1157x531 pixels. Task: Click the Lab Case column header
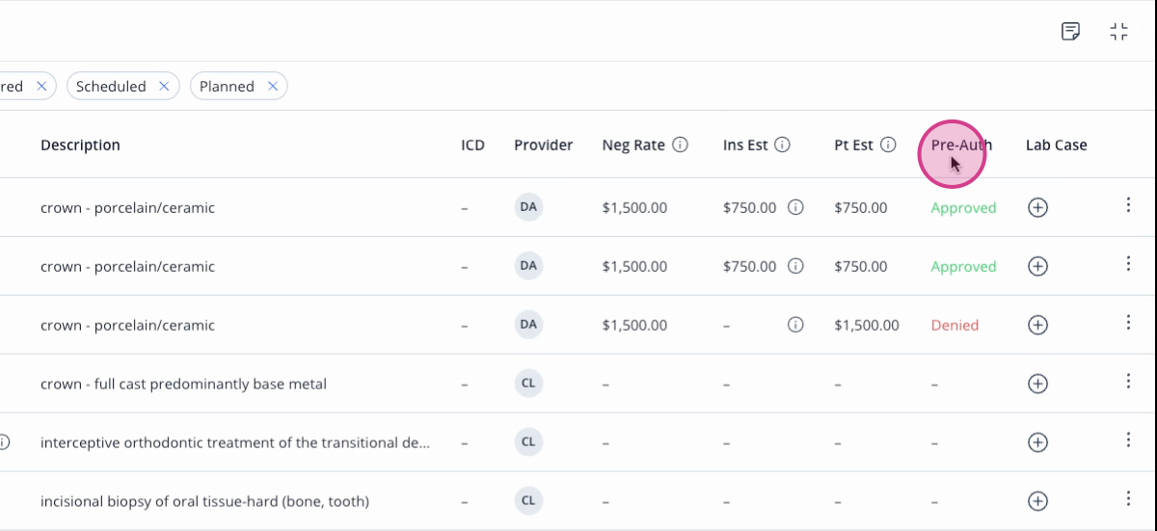(x=1056, y=145)
